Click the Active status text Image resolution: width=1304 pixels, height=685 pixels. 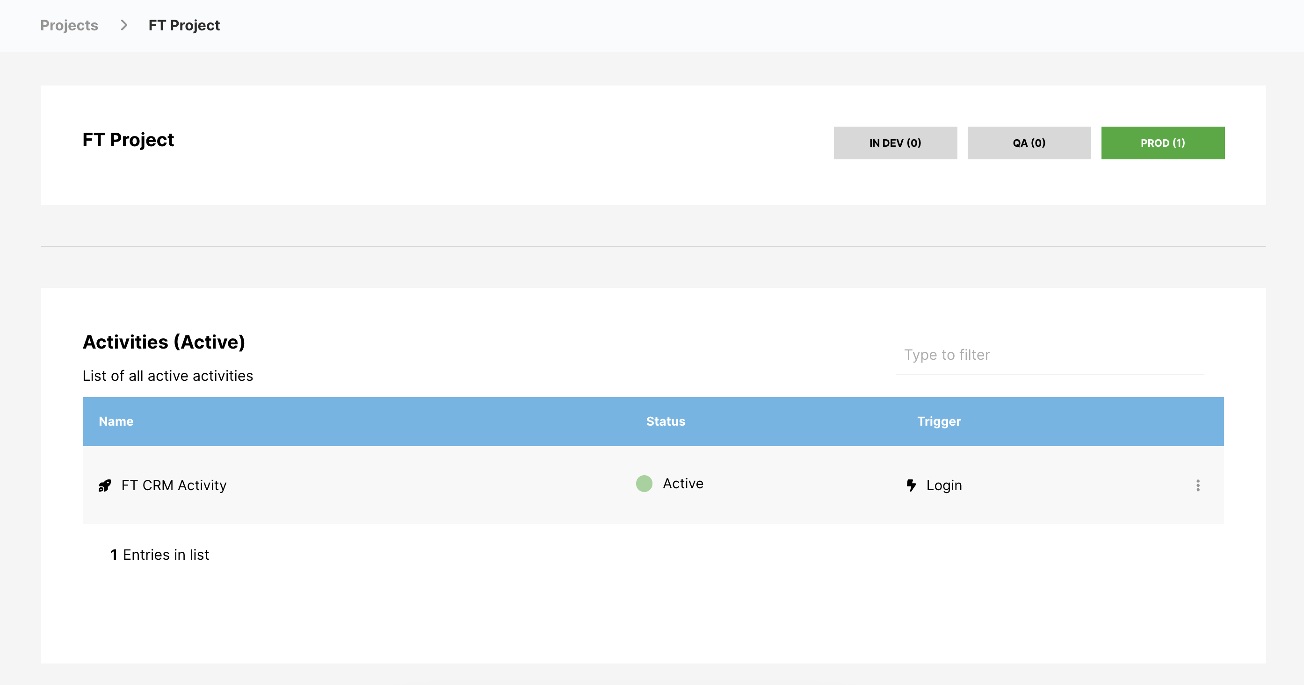[x=683, y=483]
